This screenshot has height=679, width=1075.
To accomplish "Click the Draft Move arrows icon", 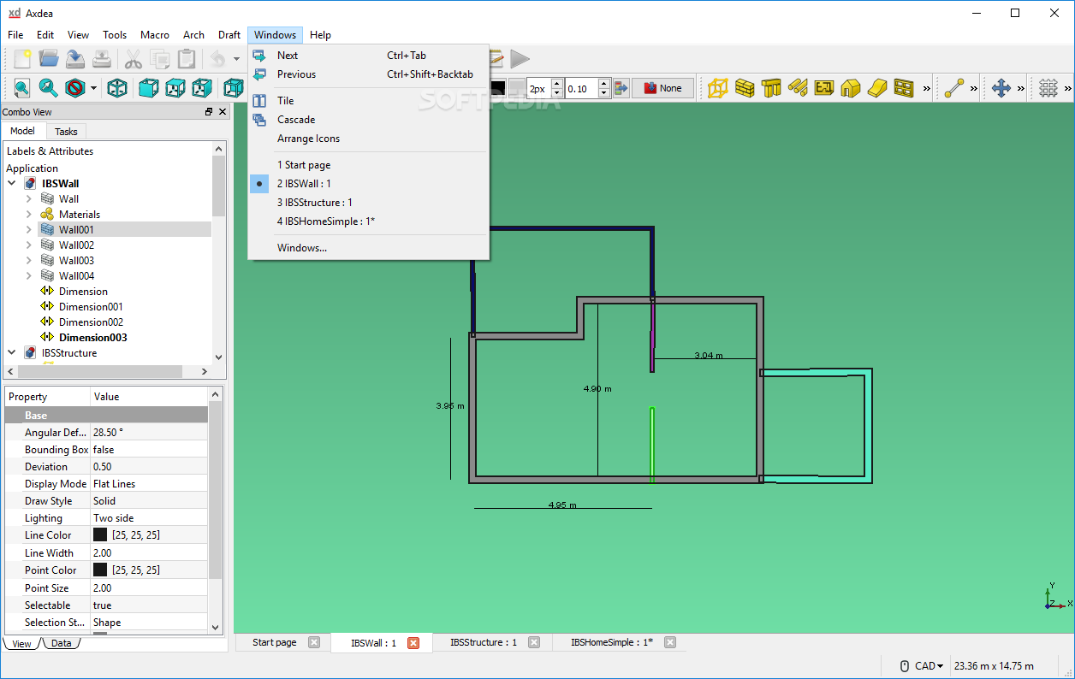I will tap(1001, 87).
